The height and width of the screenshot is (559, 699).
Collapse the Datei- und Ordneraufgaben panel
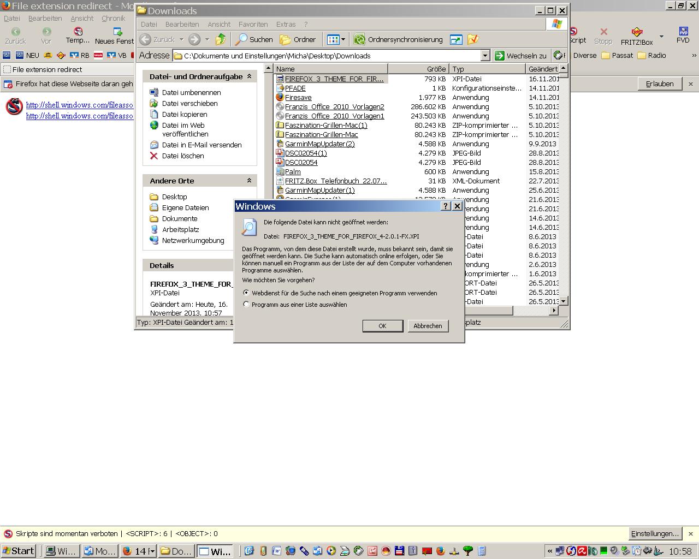click(249, 76)
